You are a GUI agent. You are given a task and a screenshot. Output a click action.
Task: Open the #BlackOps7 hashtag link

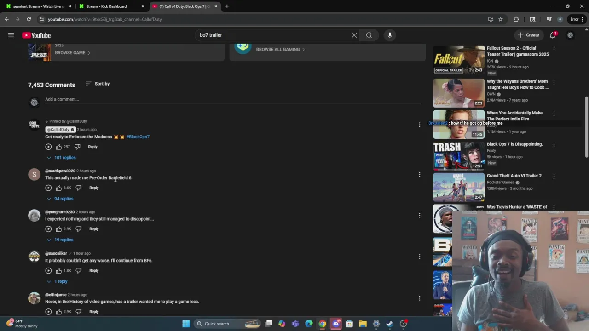[138, 137]
